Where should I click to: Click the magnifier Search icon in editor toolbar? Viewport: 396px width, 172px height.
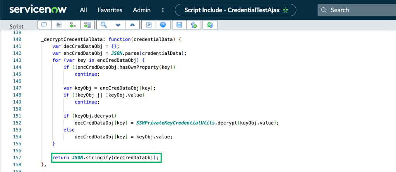click(103, 25)
